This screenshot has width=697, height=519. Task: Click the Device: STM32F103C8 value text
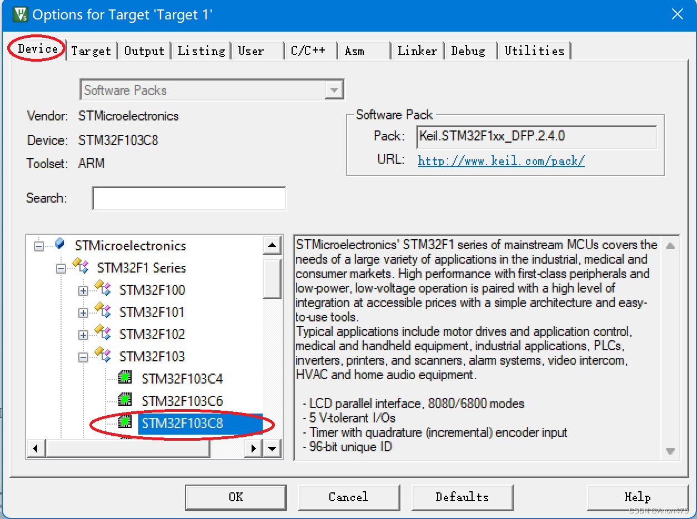pos(118,140)
